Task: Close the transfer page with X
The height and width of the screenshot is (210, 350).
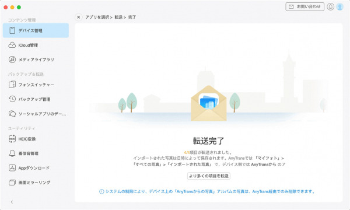Action: tap(79, 17)
